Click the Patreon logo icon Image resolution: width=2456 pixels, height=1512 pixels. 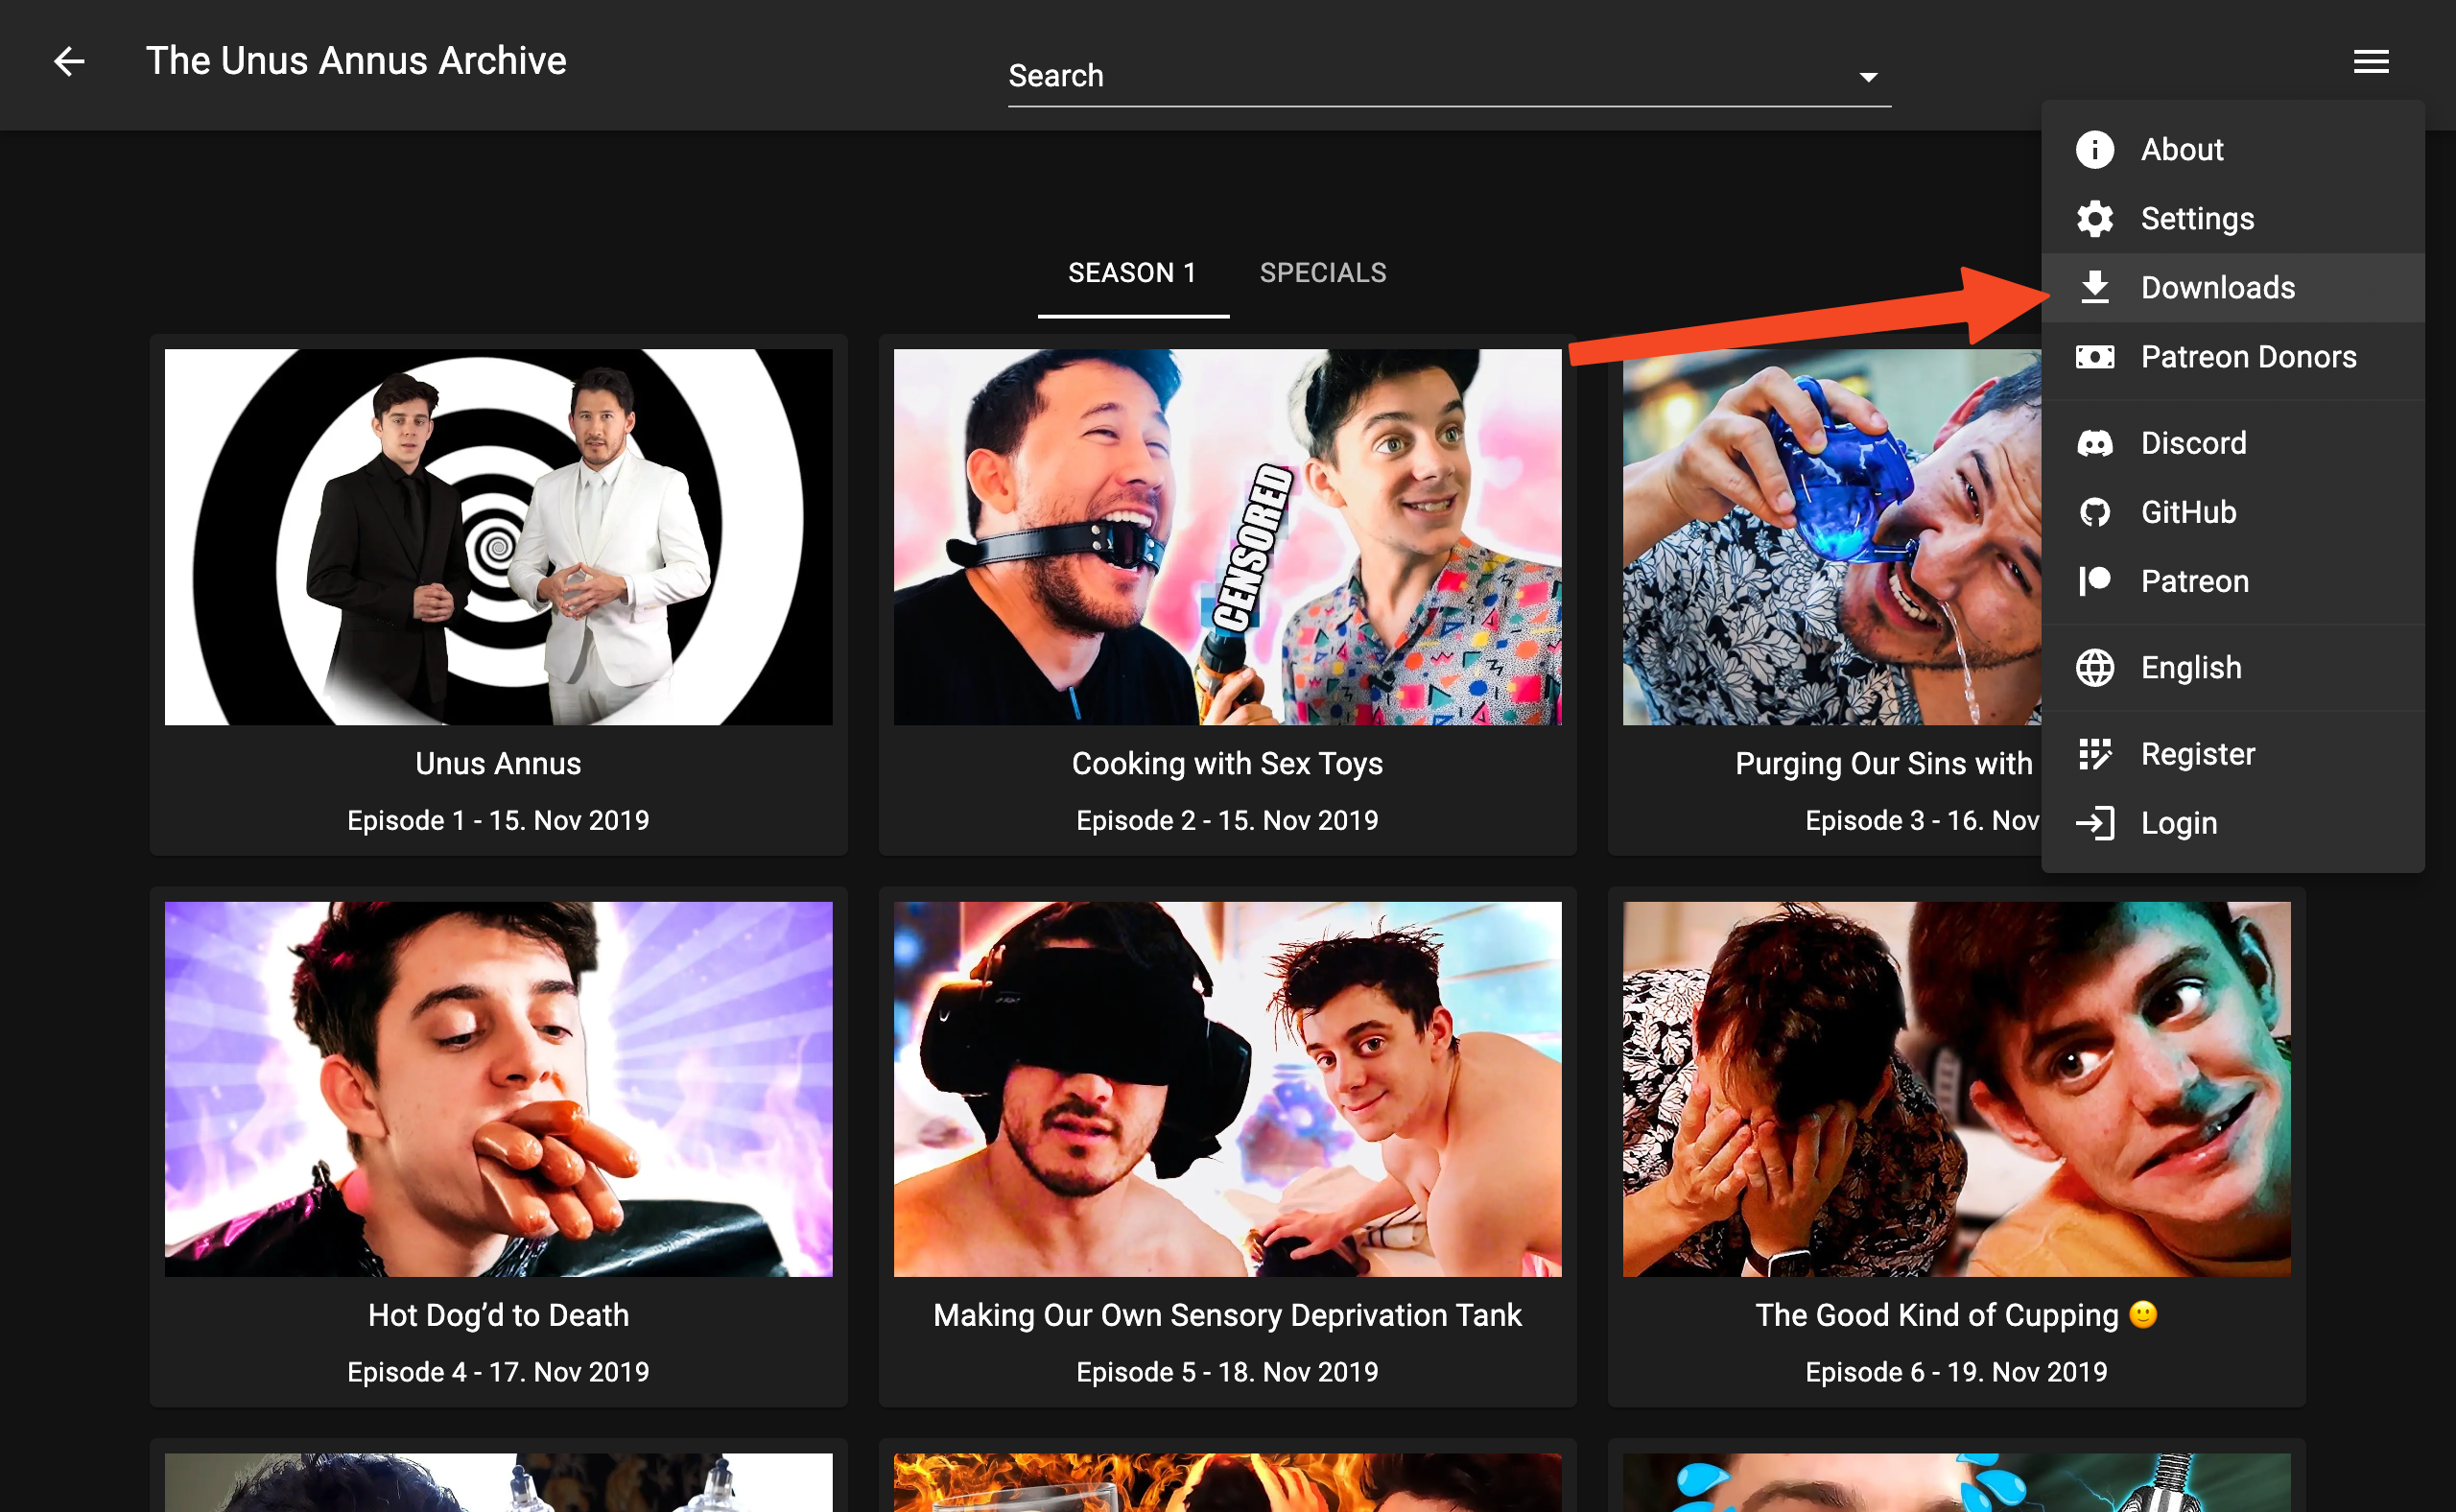pyautogui.click(x=2096, y=581)
